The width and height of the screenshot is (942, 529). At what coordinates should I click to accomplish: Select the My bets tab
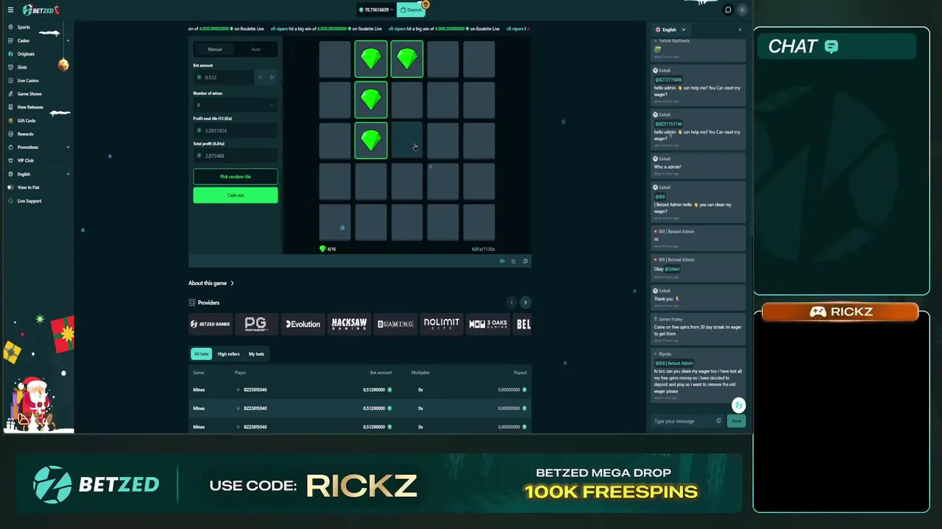(x=256, y=354)
